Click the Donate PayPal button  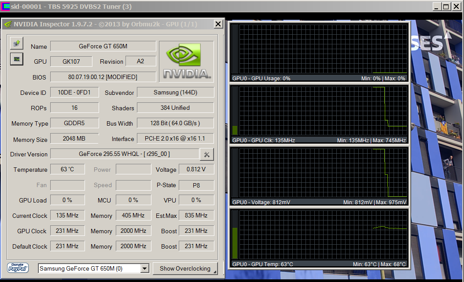[18, 268]
